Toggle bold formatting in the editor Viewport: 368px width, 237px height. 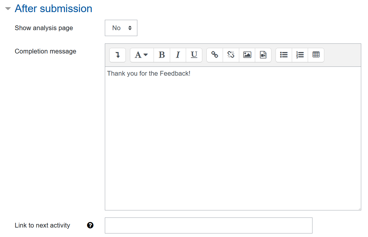click(x=162, y=55)
